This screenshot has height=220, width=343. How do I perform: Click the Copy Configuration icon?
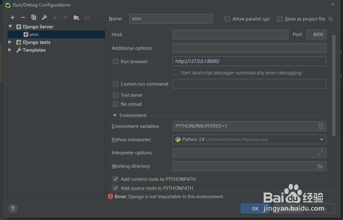pyautogui.click(x=34, y=17)
